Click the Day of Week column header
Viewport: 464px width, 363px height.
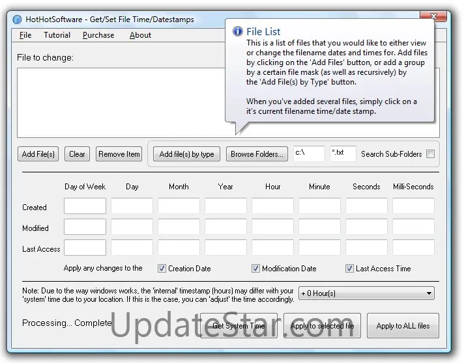[x=85, y=187]
